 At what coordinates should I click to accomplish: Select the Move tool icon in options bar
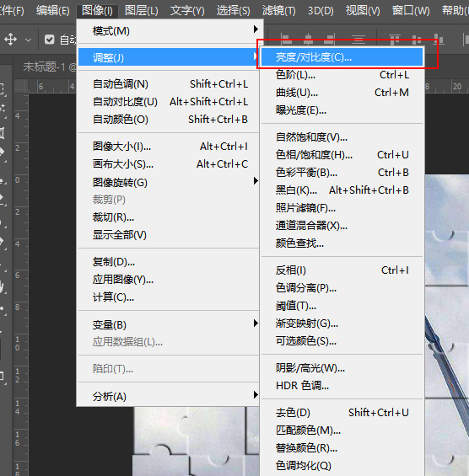10,40
